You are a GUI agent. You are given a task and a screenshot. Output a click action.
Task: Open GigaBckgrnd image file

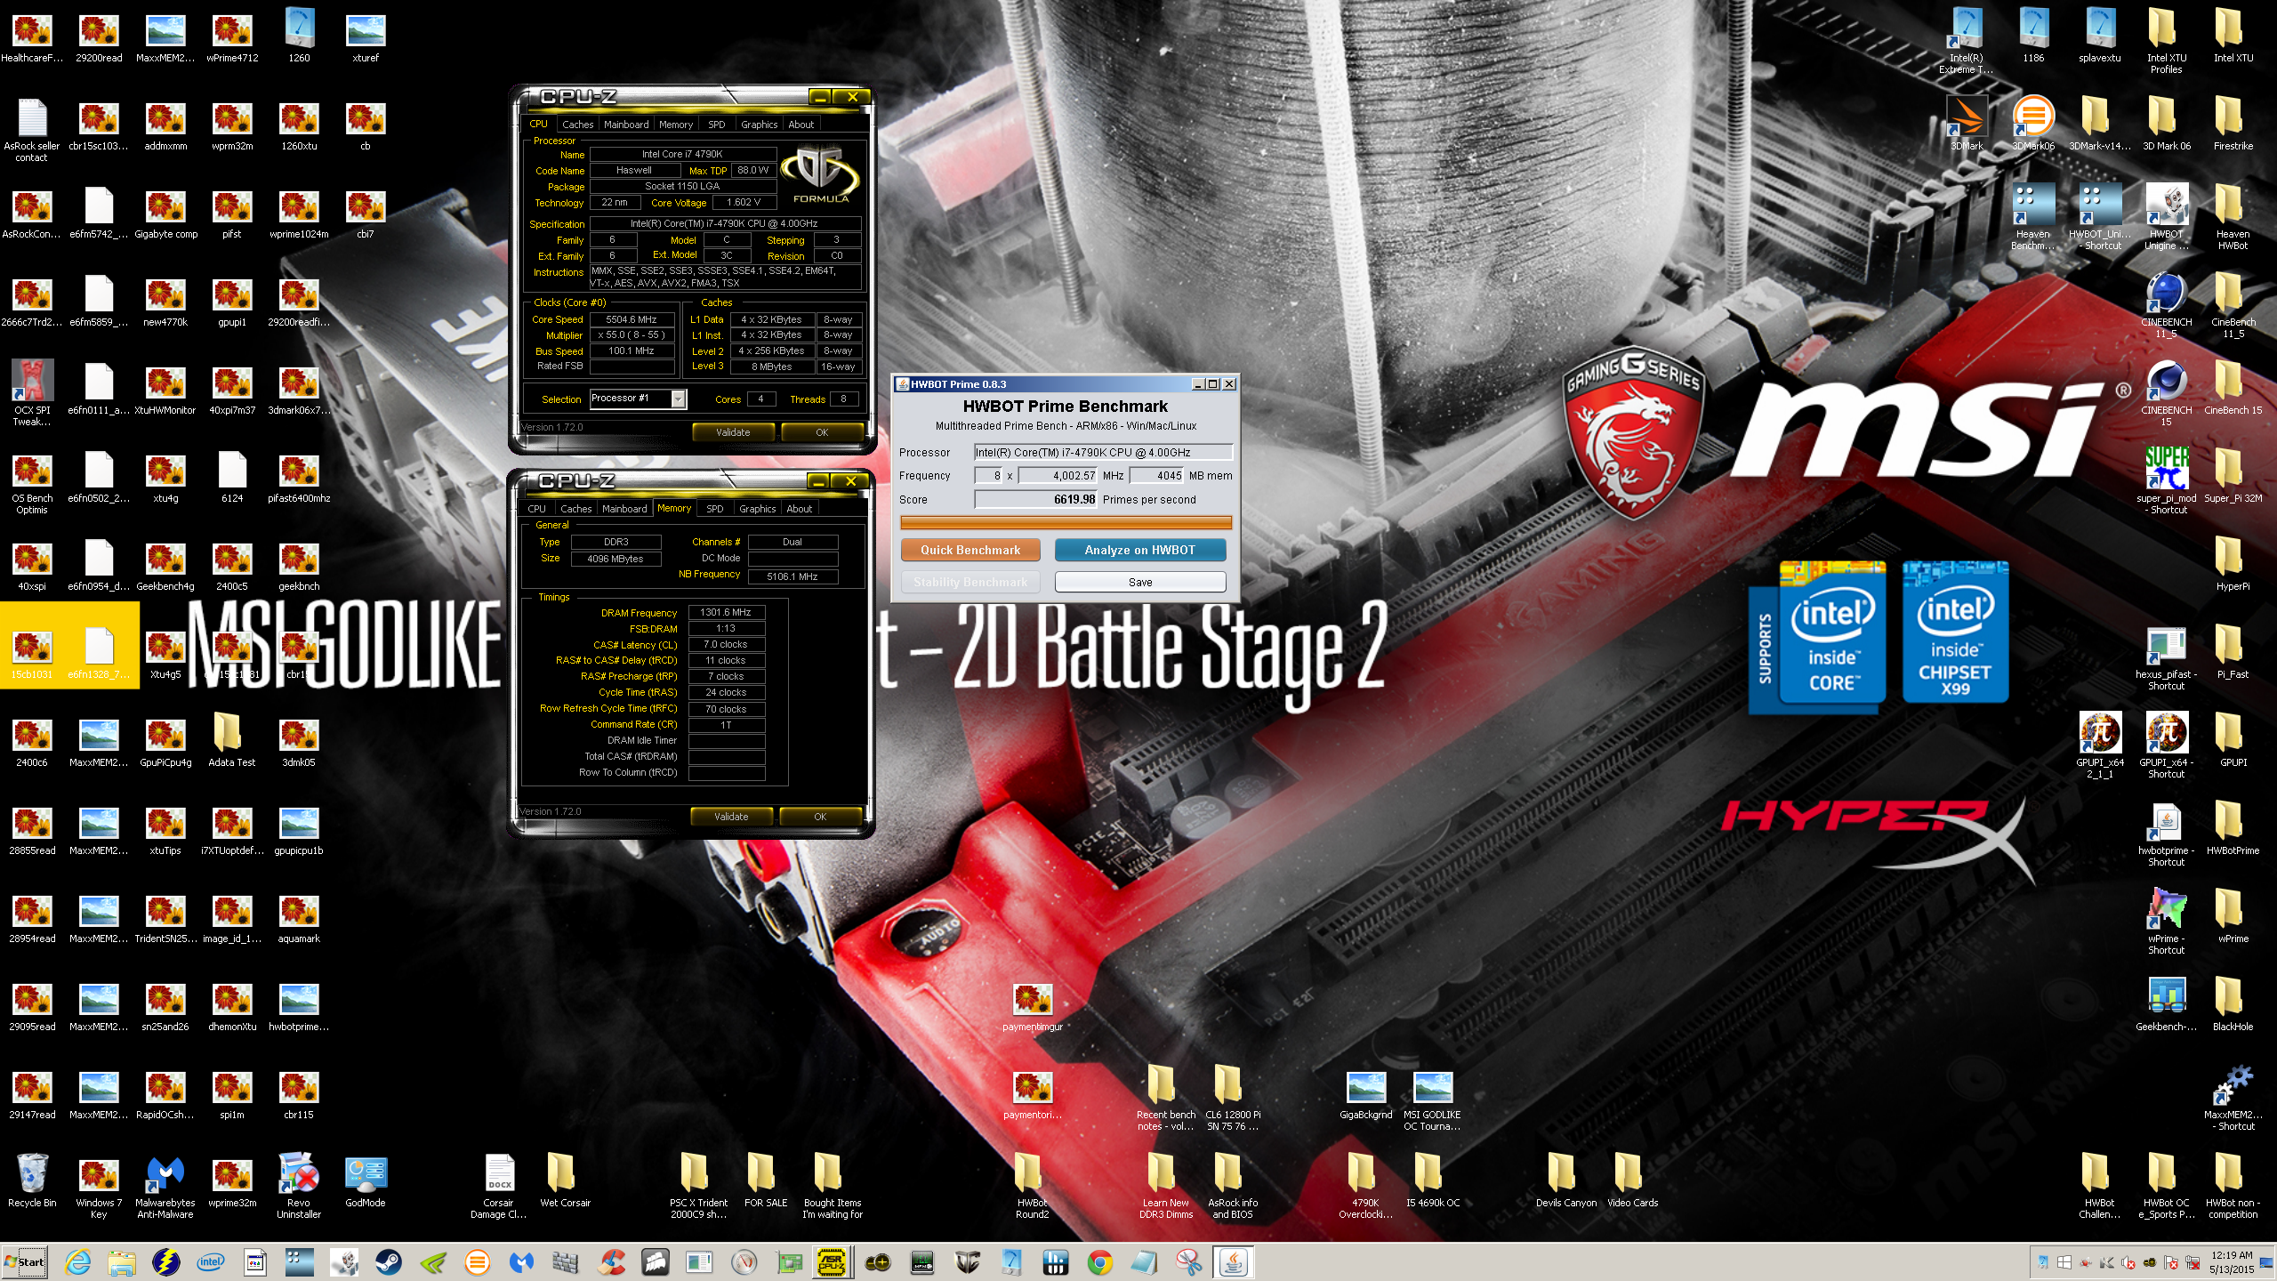pos(1366,1094)
